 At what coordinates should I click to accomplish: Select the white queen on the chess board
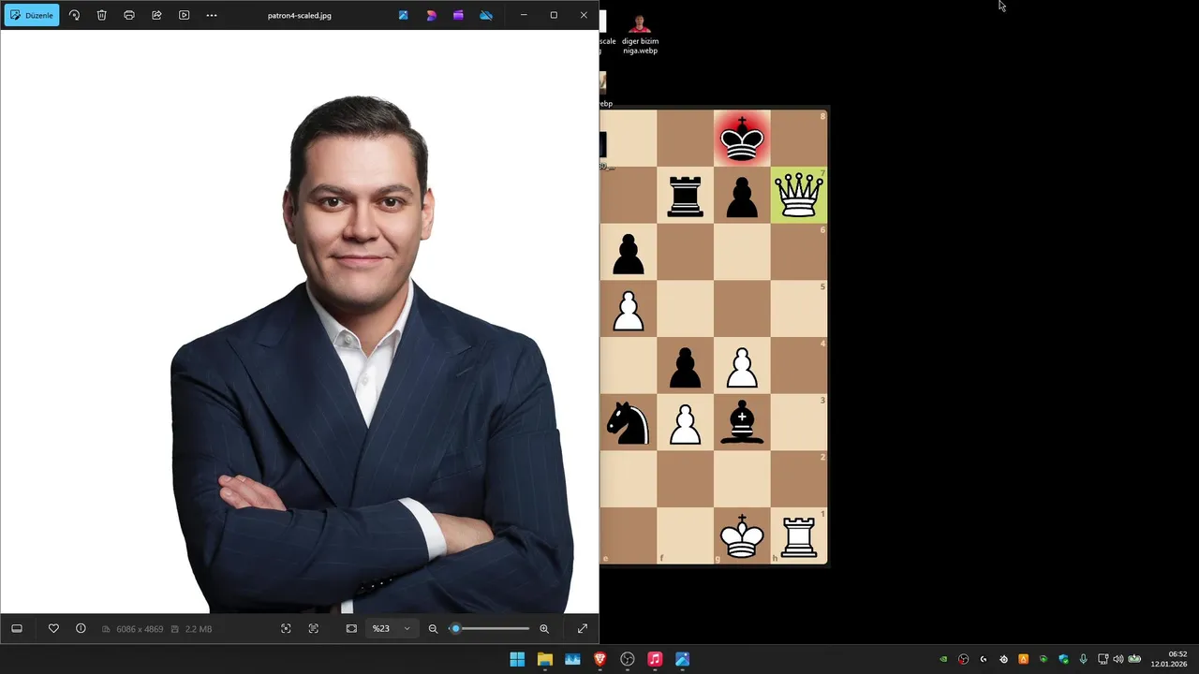[x=799, y=195]
